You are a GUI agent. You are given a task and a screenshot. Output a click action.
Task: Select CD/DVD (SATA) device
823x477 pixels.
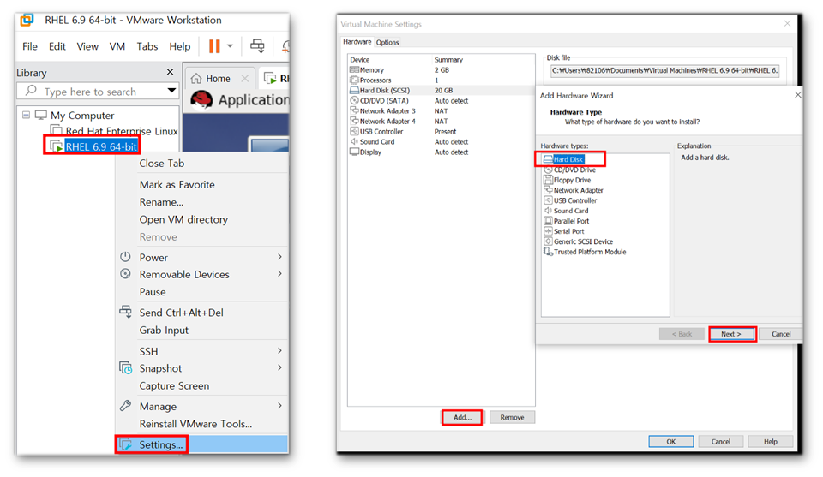pos(441,101)
